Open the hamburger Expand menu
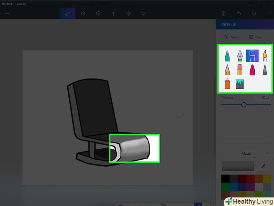Screen dimensions: 274x206 coord(7,14)
